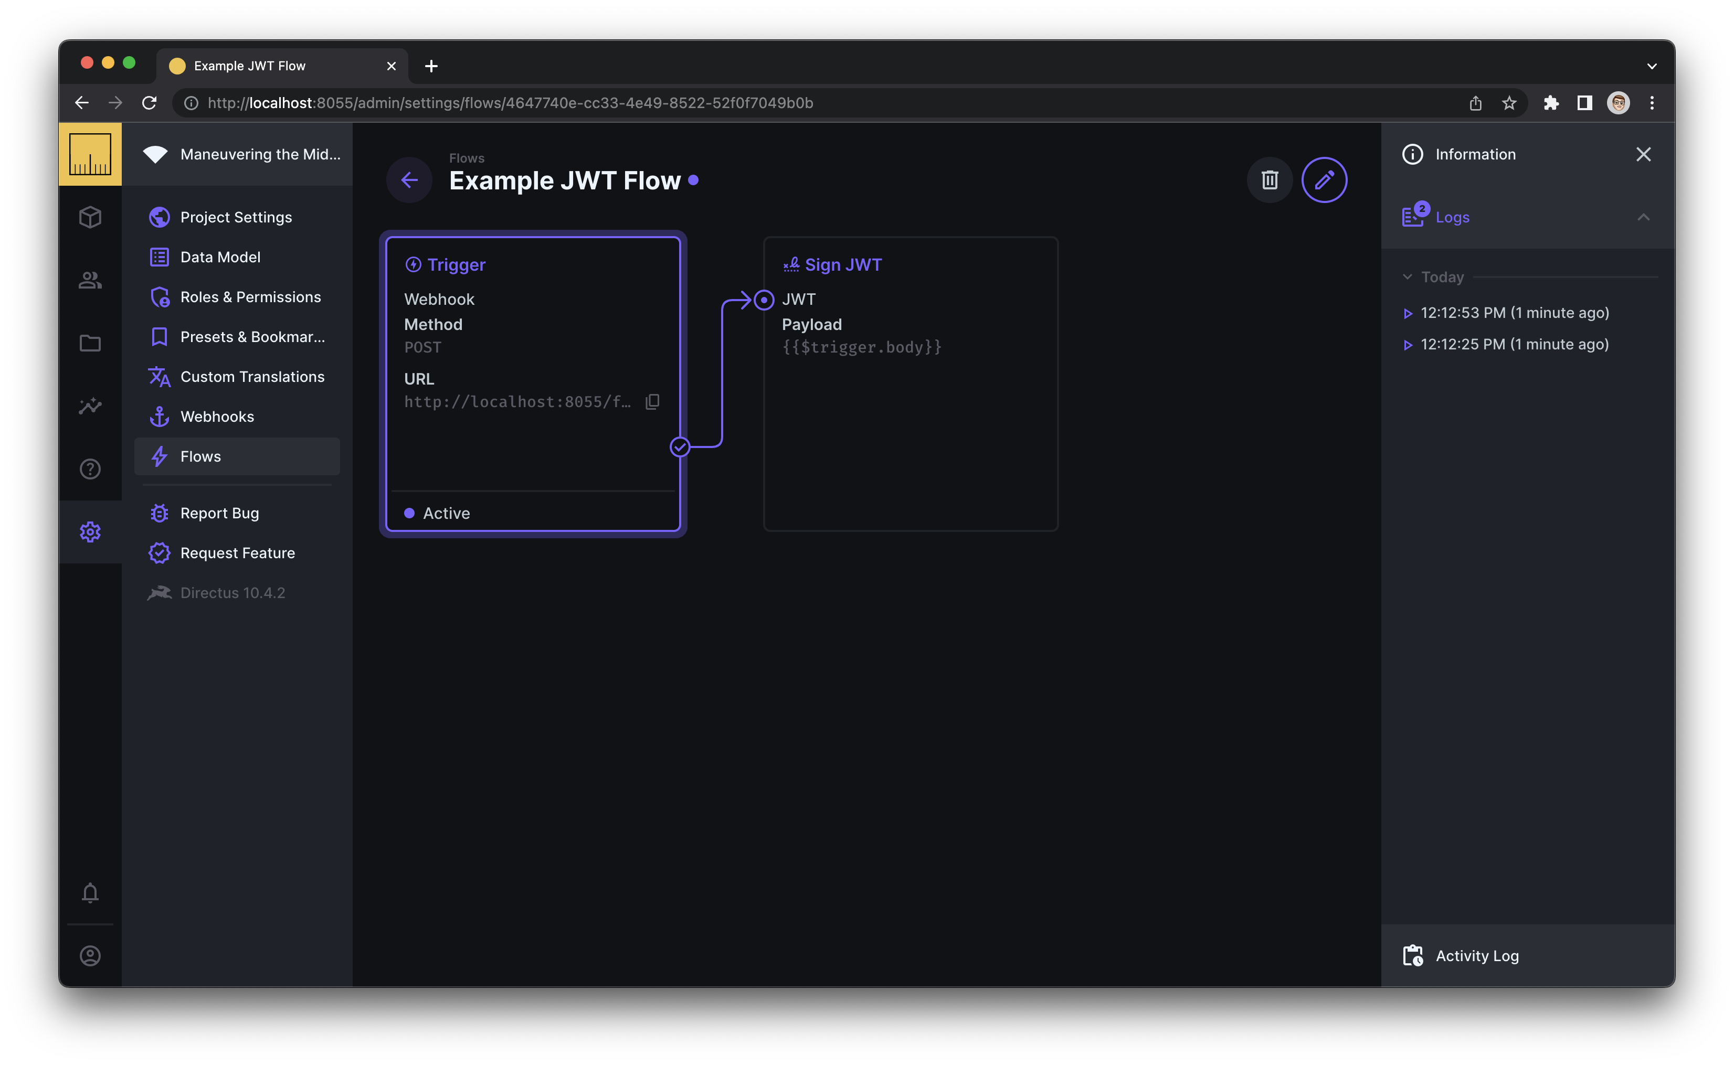Open Activity Log via clipboard icon

coord(1412,955)
